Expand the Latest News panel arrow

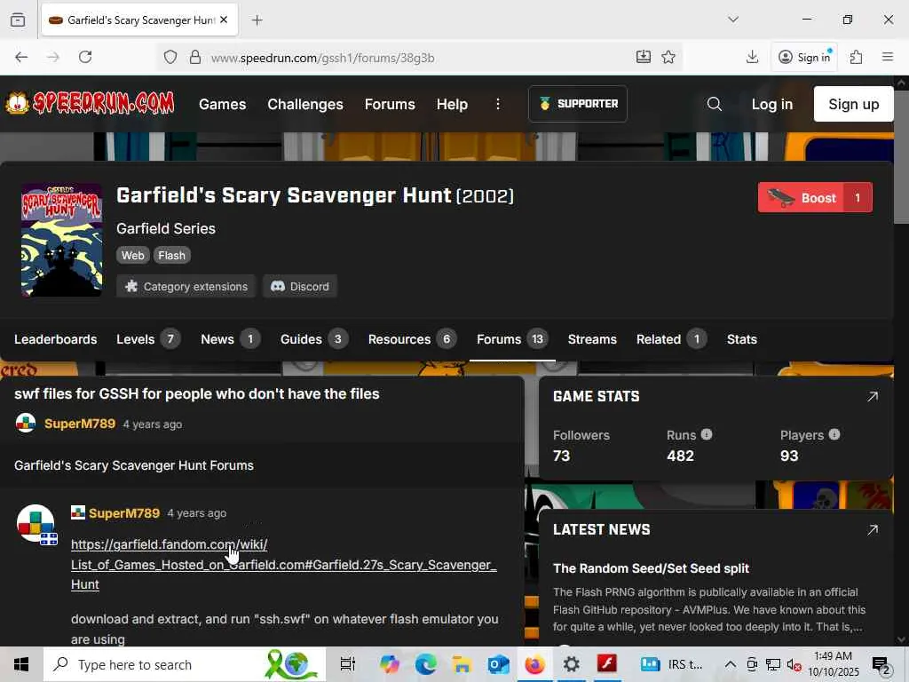[872, 530]
